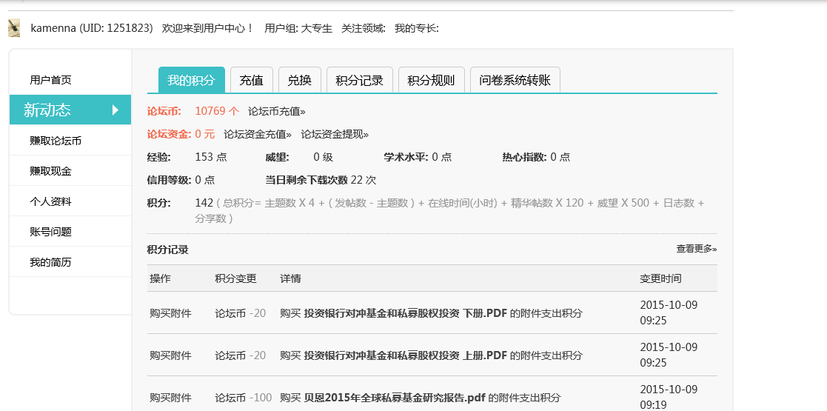Viewport: 827px width, 411px height.
Task: Switch to the 充值 tab
Action: (x=251, y=80)
